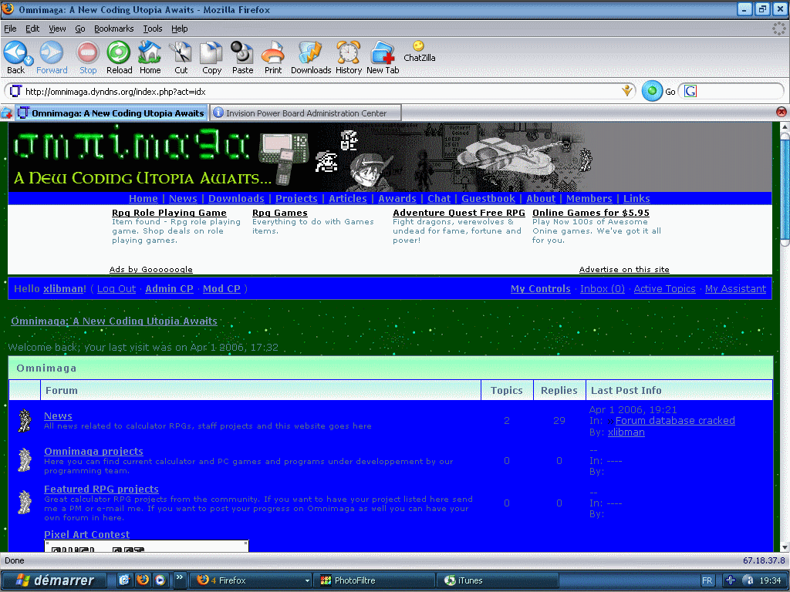Open the Mod CP link
The width and height of the screenshot is (790, 592).
(x=221, y=288)
